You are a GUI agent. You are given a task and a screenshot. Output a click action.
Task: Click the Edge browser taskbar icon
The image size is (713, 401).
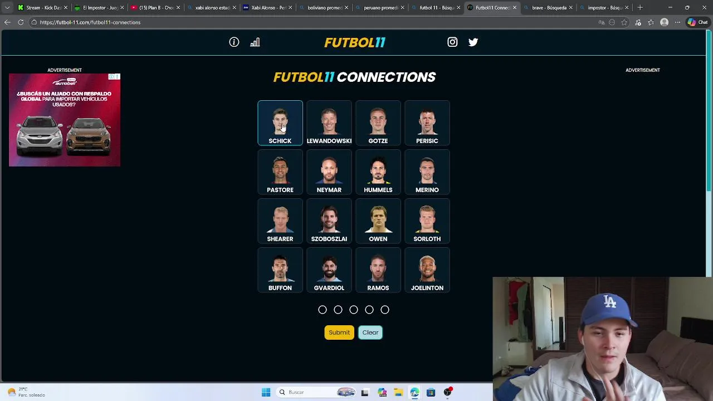pyautogui.click(x=414, y=392)
